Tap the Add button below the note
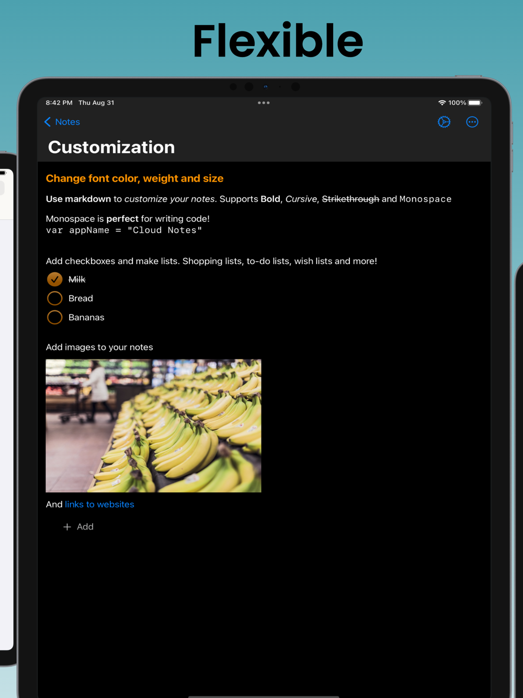This screenshot has width=523, height=698. [78, 527]
